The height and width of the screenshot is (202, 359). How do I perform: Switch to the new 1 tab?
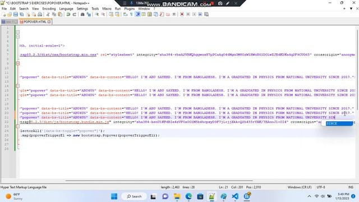coord(9,22)
